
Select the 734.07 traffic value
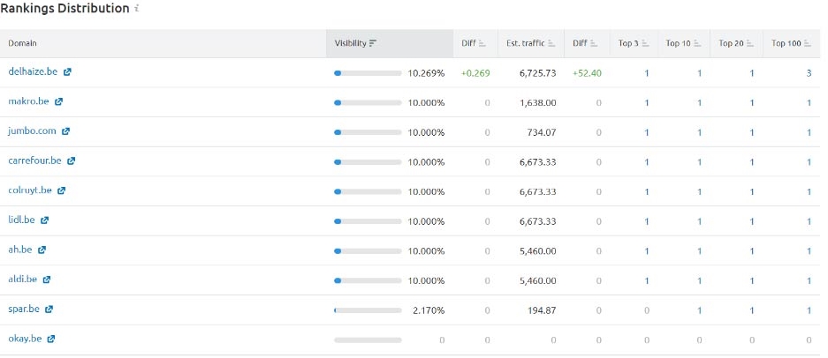point(542,132)
